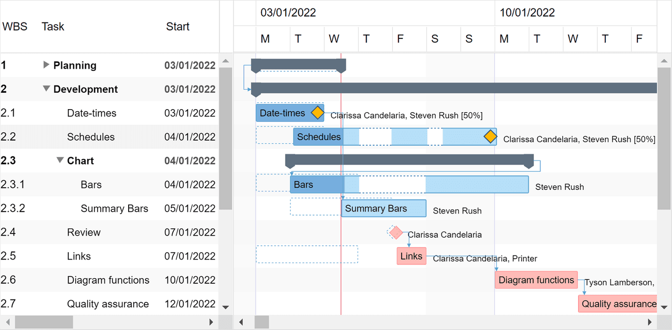Click the Summary Bars baseline dashed bar

[x=315, y=206]
